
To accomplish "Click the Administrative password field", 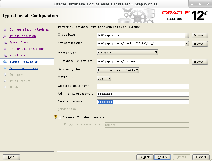I will tap(143, 94).
